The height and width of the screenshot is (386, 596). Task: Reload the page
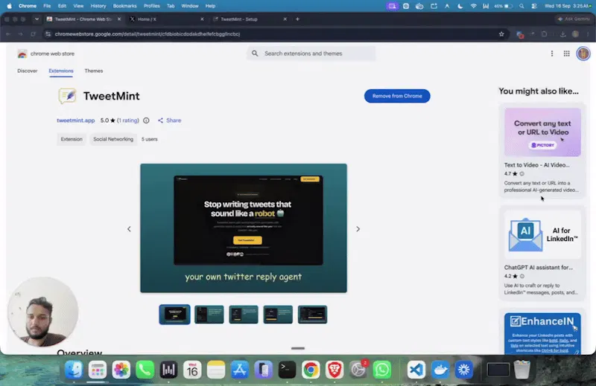tap(33, 34)
